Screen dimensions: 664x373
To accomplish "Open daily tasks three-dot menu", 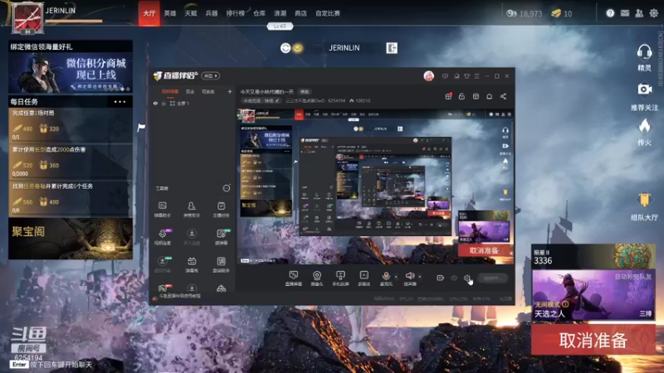I will click(x=120, y=101).
